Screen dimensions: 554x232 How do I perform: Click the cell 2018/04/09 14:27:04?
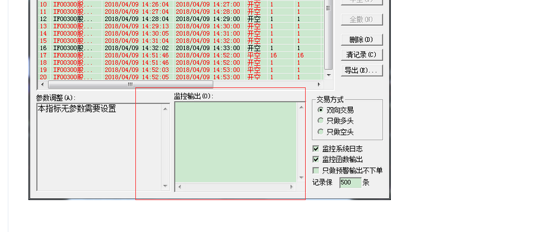coord(137,11)
